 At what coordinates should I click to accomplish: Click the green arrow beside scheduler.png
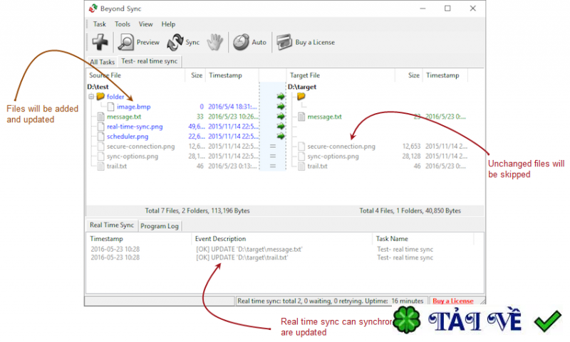(x=280, y=137)
